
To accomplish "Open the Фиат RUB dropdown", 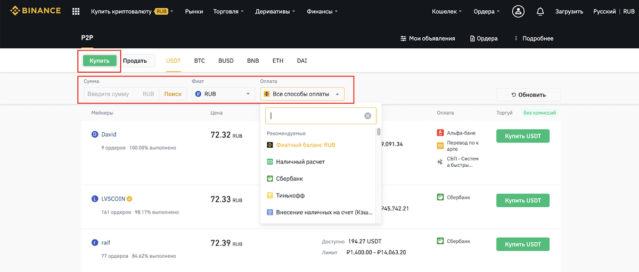I will [x=224, y=94].
